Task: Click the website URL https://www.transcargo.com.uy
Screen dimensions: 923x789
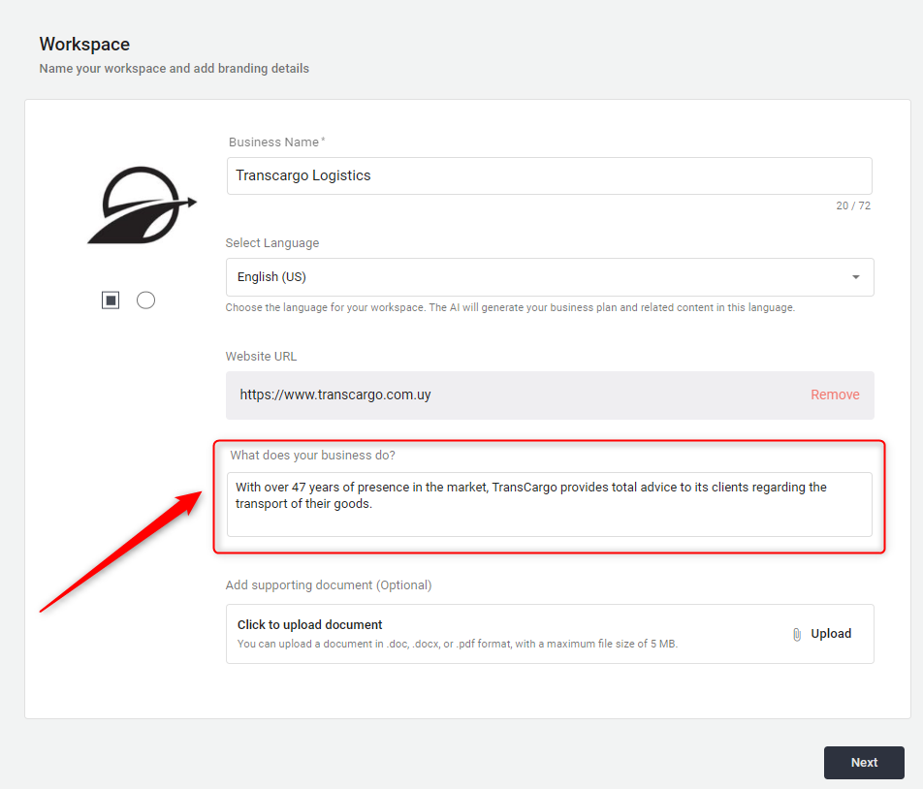Action: (x=334, y=394)
